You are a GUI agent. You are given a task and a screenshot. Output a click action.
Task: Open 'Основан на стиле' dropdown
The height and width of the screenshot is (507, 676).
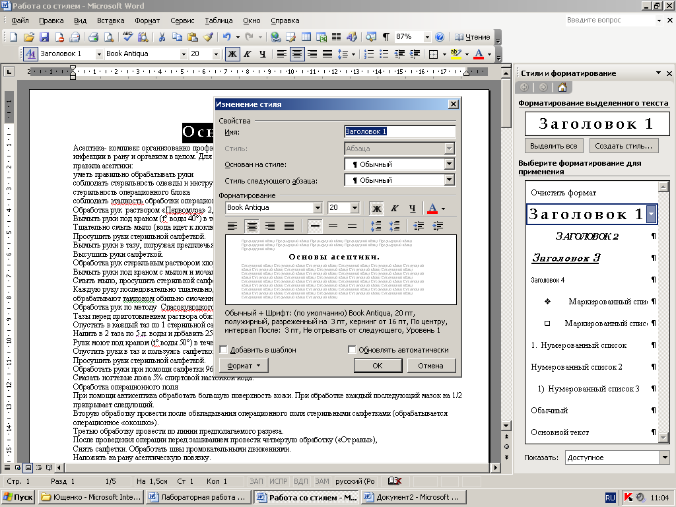[449, 164]
